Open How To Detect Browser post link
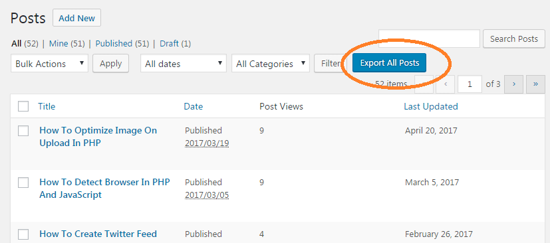 coord(104,189)
